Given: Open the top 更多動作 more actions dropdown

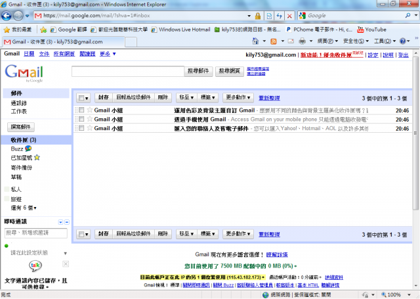Looking at the screenshot, I should [238, 98].
